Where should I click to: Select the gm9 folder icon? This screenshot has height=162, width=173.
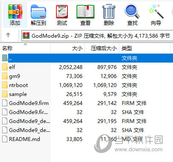coord(5,76)
